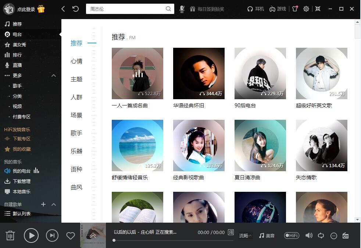The height and width of the screenshot is (248, 361).
Task: Select the 心情 radio category tab
Action: (x=76, y=61)
